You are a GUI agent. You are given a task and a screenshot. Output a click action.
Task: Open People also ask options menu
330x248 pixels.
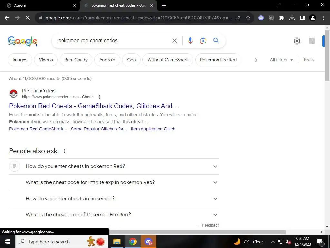[65, 151]
